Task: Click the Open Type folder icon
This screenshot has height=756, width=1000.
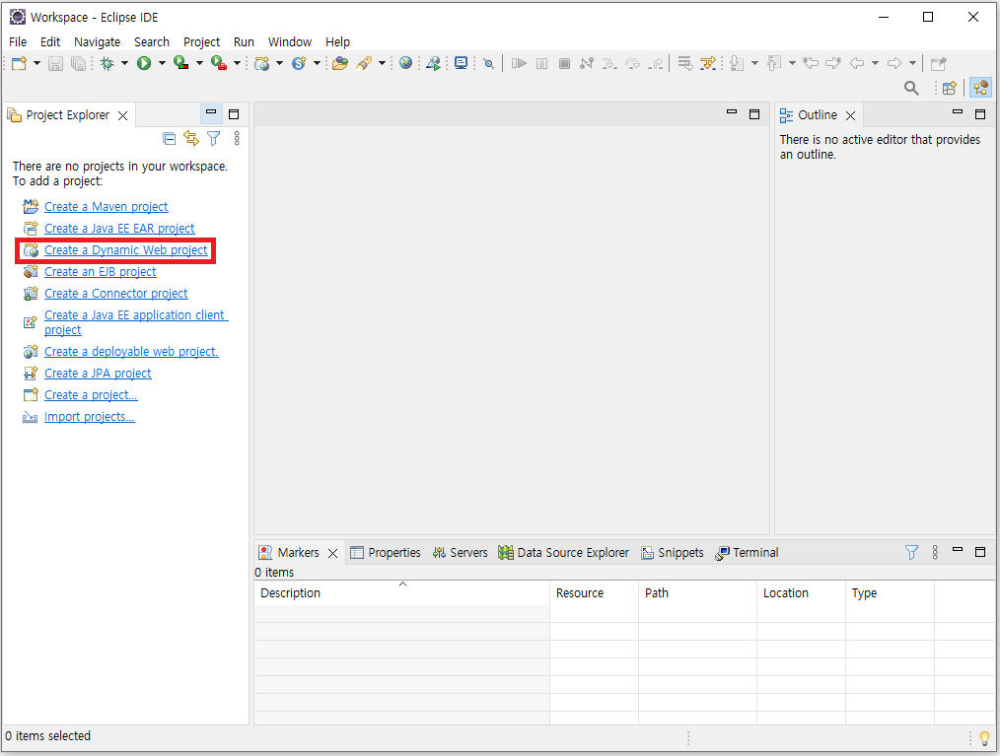Action: pos(340,63)
